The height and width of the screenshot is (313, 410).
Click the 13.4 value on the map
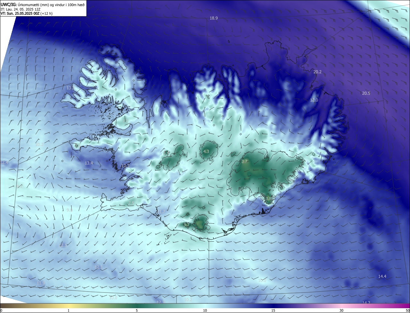89,163
